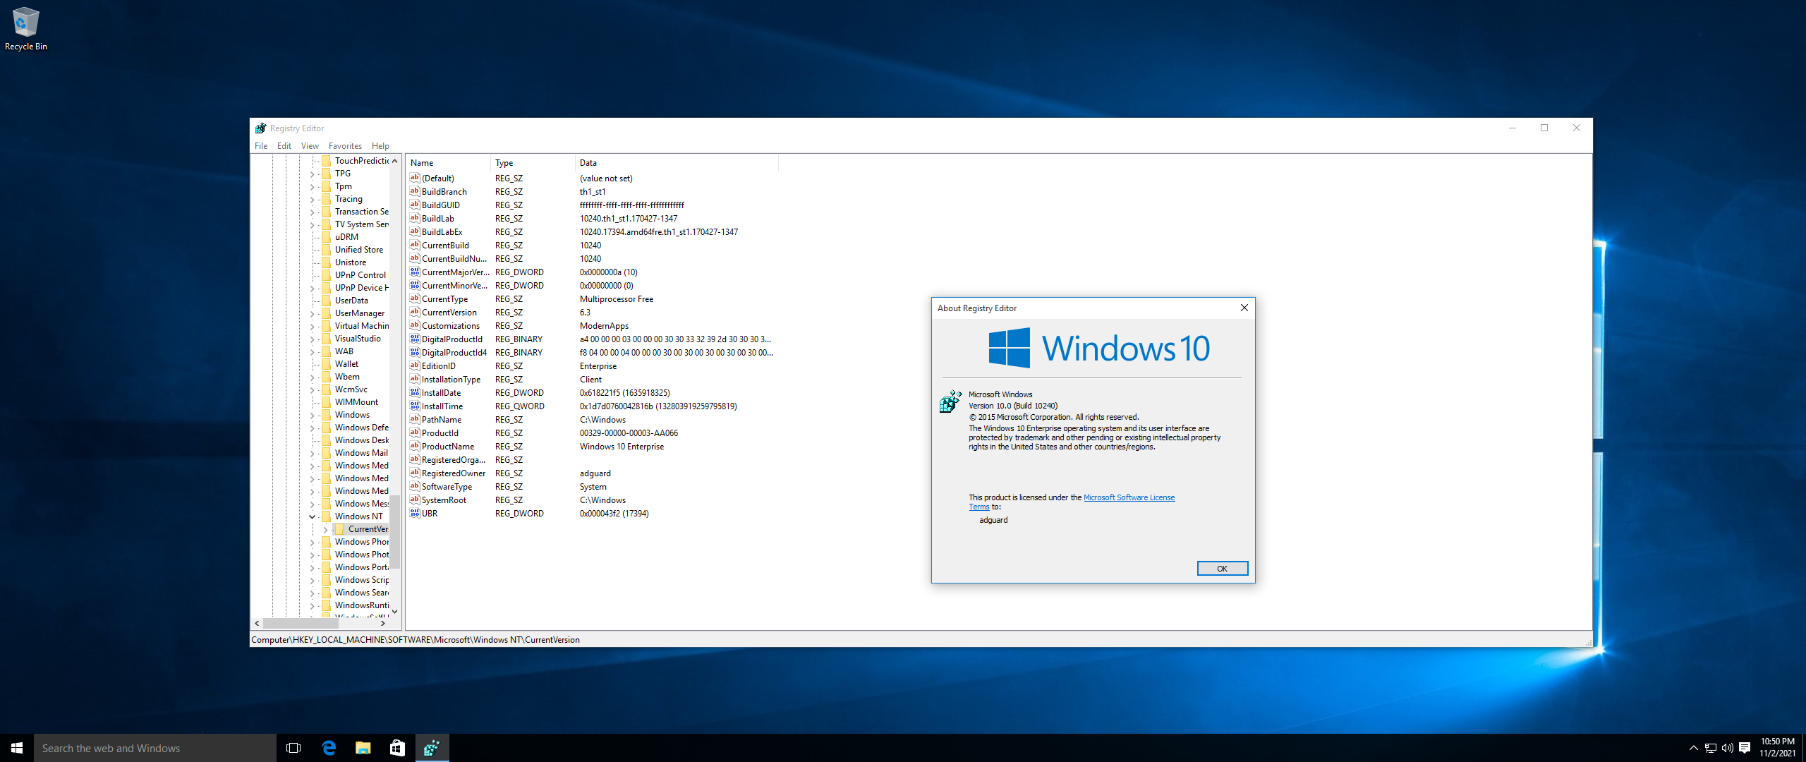Click the taskbar clock showing 10:50 PM

(1777, 747)
